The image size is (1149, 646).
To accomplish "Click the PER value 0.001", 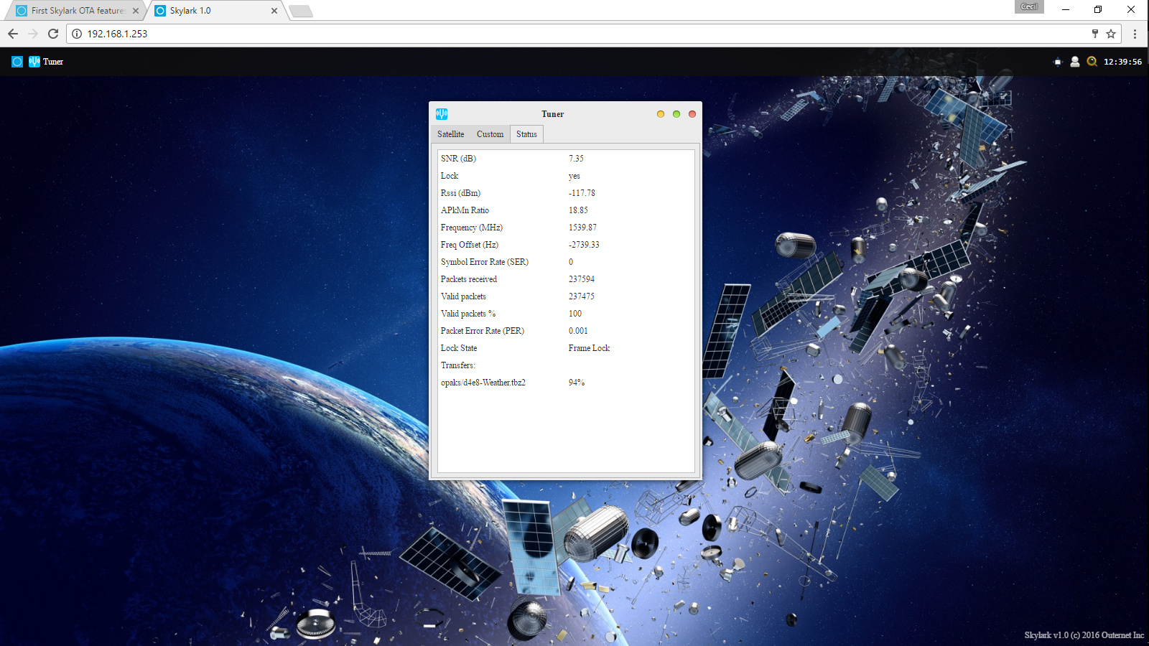I will click(578, 331).
